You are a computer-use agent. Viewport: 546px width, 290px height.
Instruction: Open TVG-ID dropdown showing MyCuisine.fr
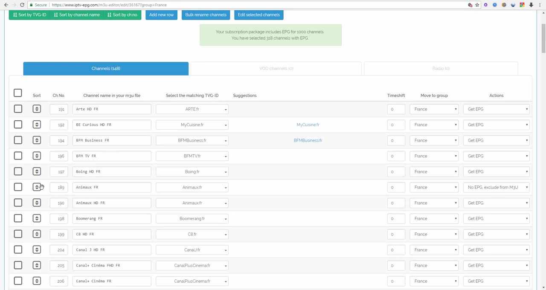coord(192,125)
